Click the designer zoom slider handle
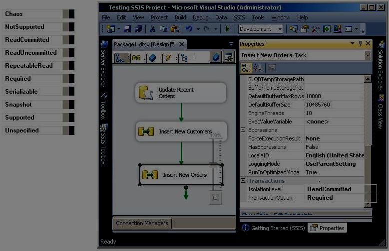 point(215,164)
